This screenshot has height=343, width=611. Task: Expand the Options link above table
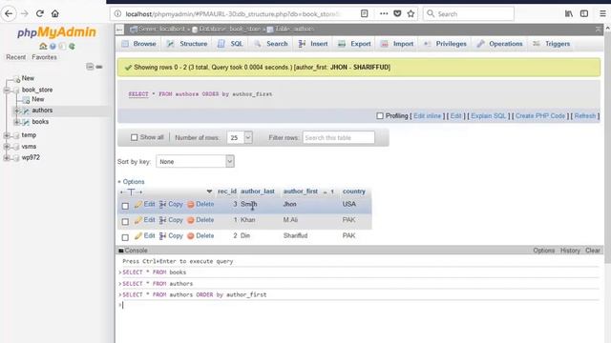[131, 182]
